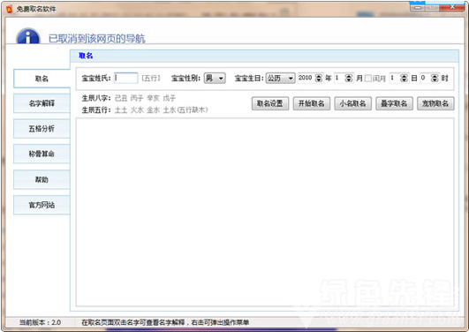Go to the 称骨算命 tab
This screenshot has height=332, width=469.
pos(42,154)
